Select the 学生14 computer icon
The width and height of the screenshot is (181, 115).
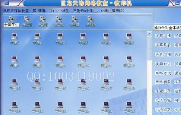37,82
